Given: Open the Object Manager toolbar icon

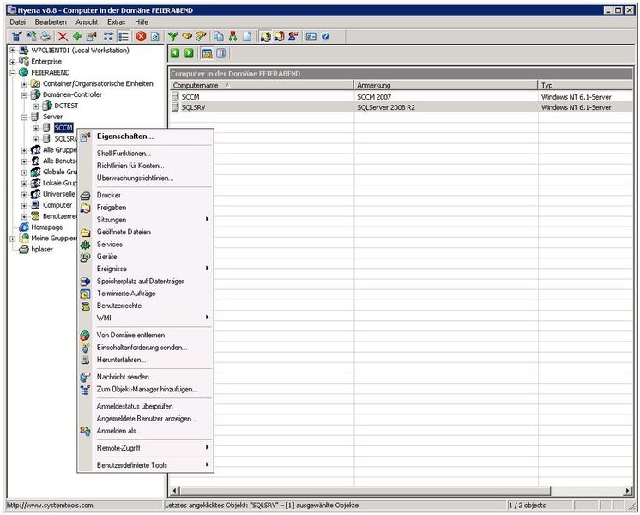Looking at the screenshot, I should click(x=16, y=37).
